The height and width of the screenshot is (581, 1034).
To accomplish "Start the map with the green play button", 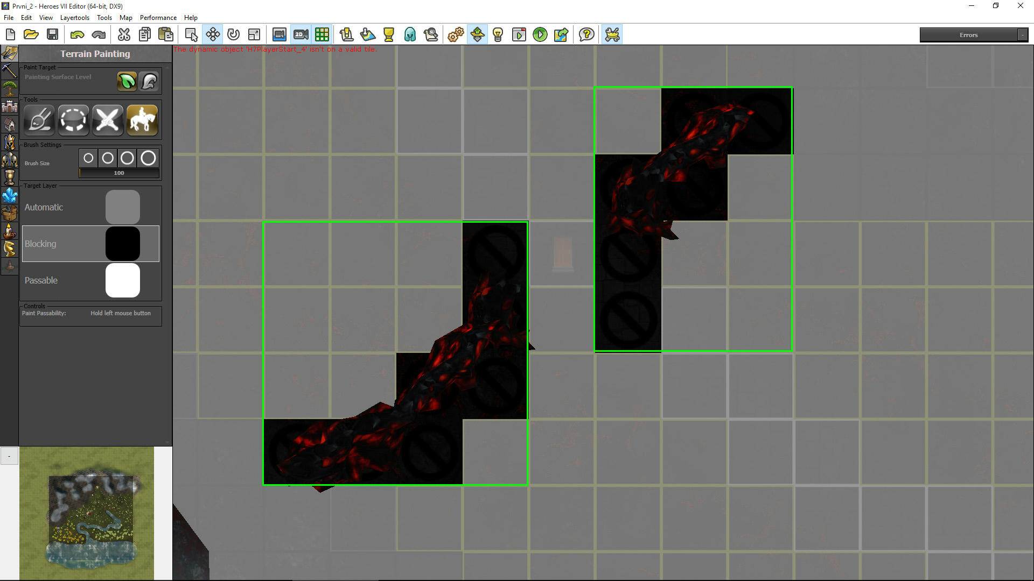I will coord(540,35).
